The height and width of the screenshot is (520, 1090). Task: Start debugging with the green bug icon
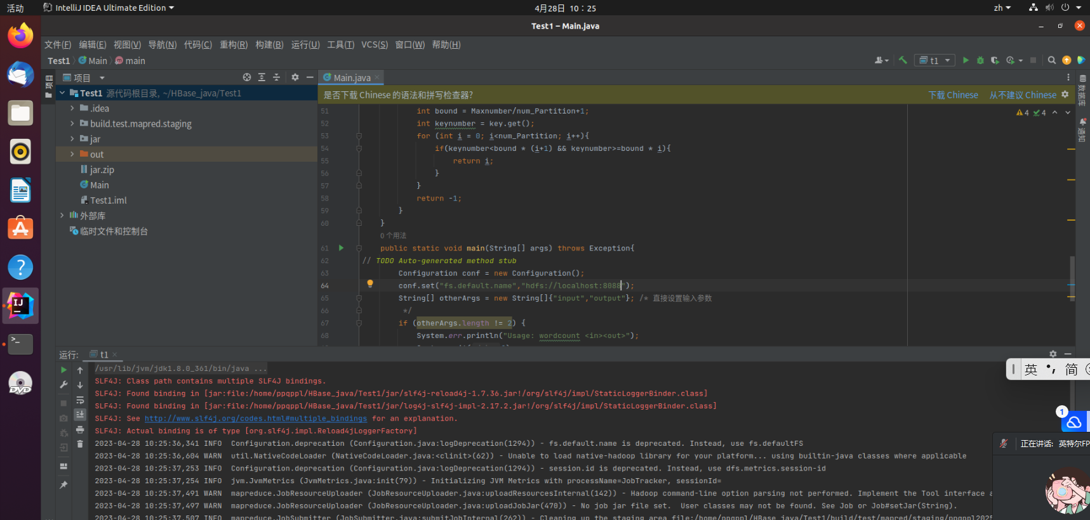980,60
